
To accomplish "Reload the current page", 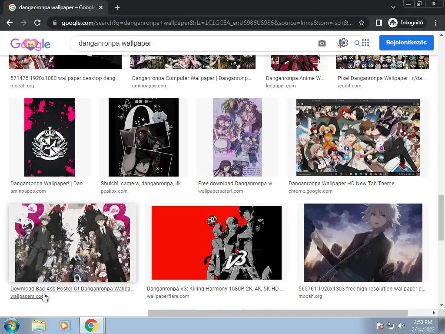I will [x=37, y=23].
